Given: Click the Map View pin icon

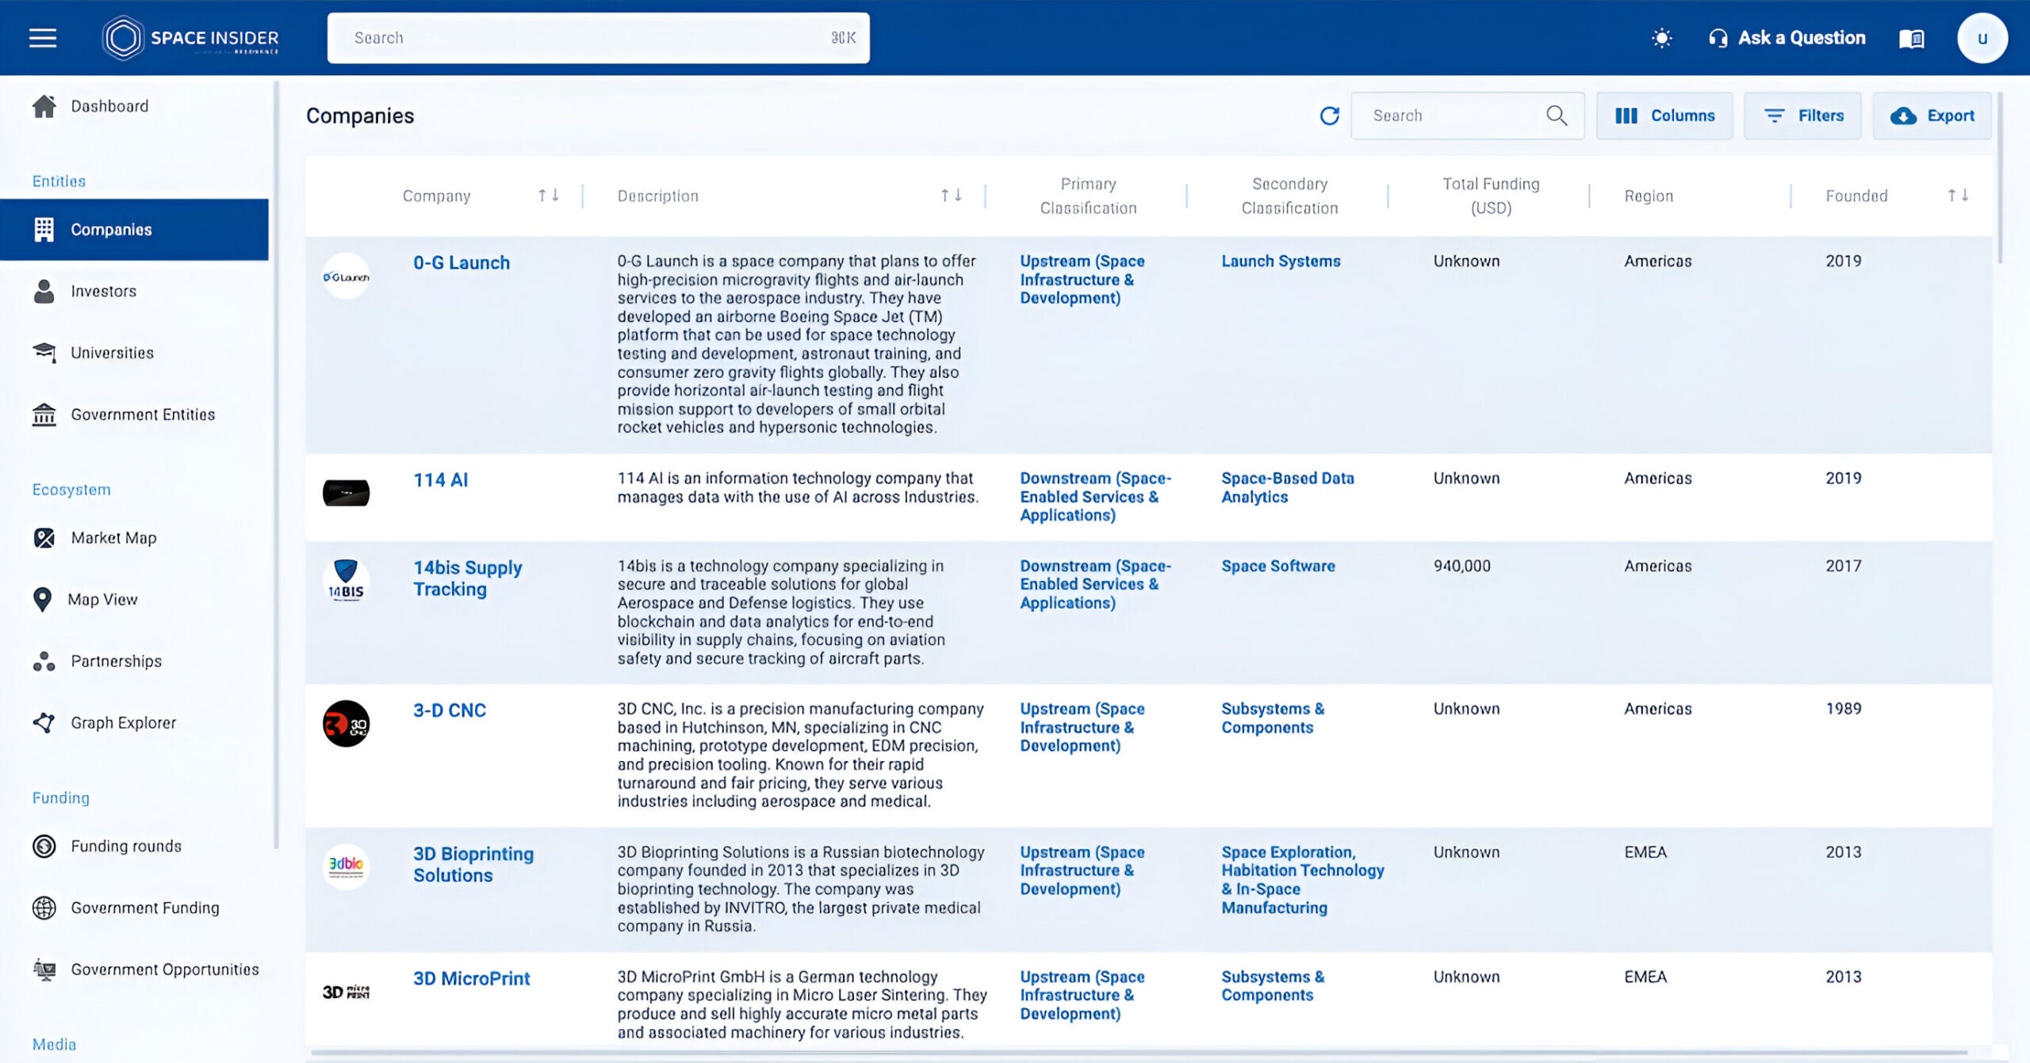Looking at the screenshot, I should (43, 599).
